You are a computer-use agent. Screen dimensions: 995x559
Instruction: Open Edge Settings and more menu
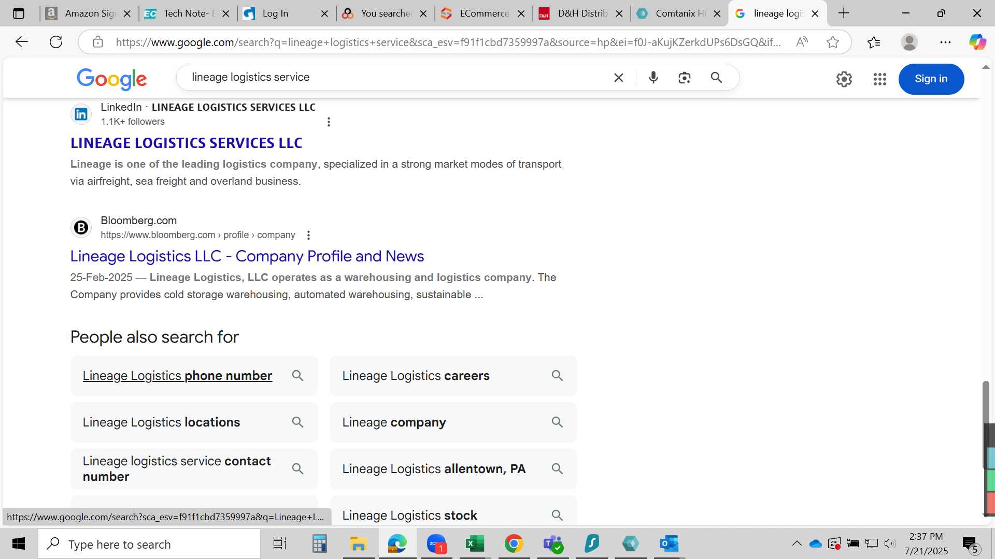(x=945, y=42)
